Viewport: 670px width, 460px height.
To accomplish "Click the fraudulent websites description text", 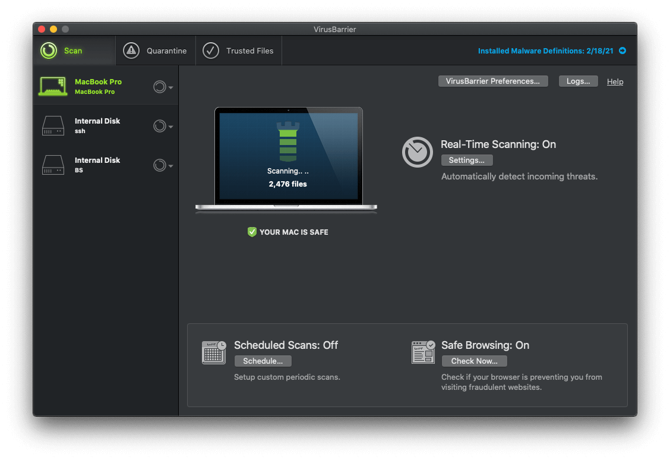I will (x=522, y=382).
